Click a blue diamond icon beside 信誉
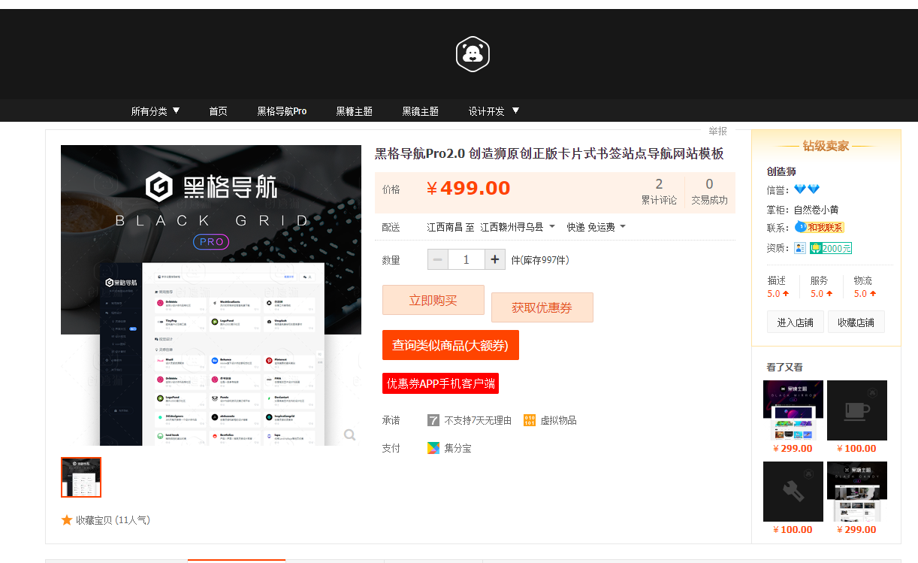Viewport: 918px width, 563px height. [801, 189]
